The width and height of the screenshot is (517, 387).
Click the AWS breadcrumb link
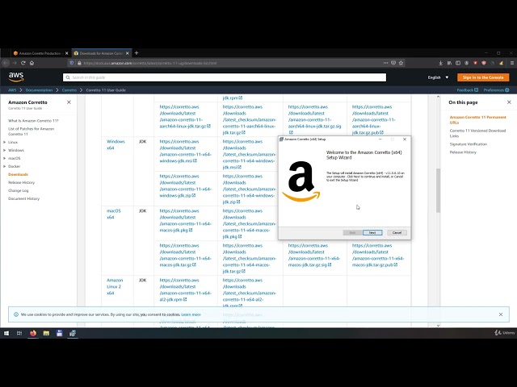12,89
